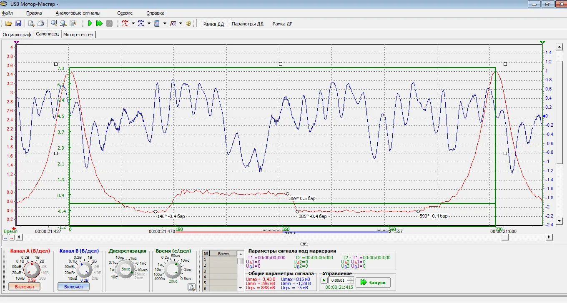Click the square-root alpha formula icon

click(x=173, y=24)
